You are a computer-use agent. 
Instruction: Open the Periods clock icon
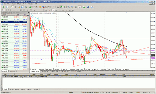tap(88, 7)
